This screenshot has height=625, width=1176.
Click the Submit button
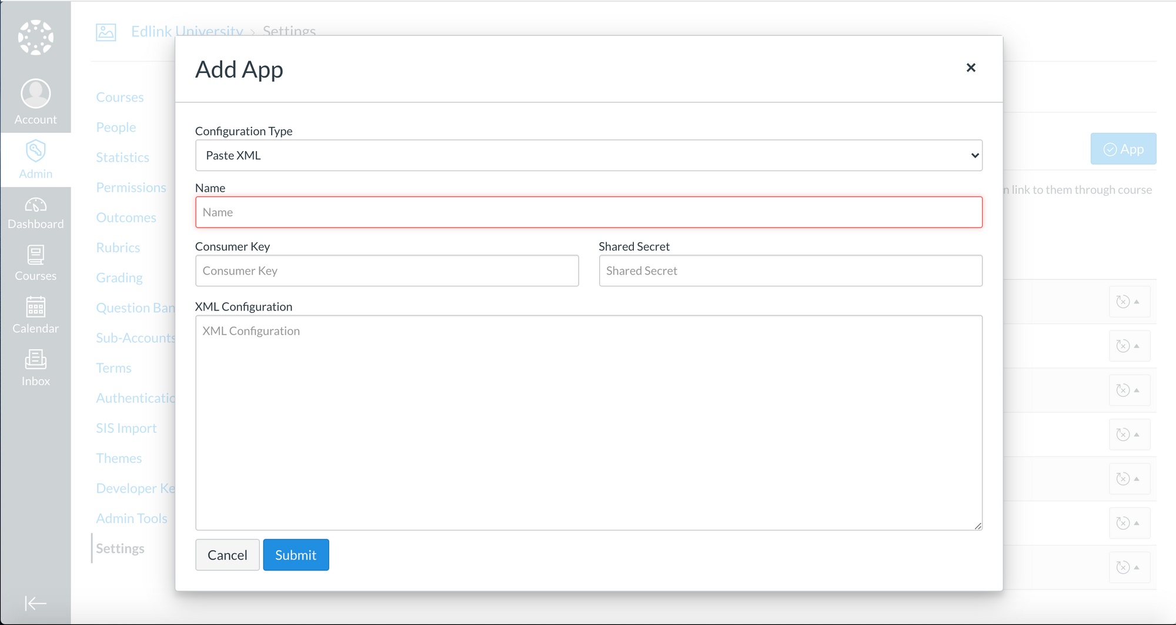[x=296, y=554]
